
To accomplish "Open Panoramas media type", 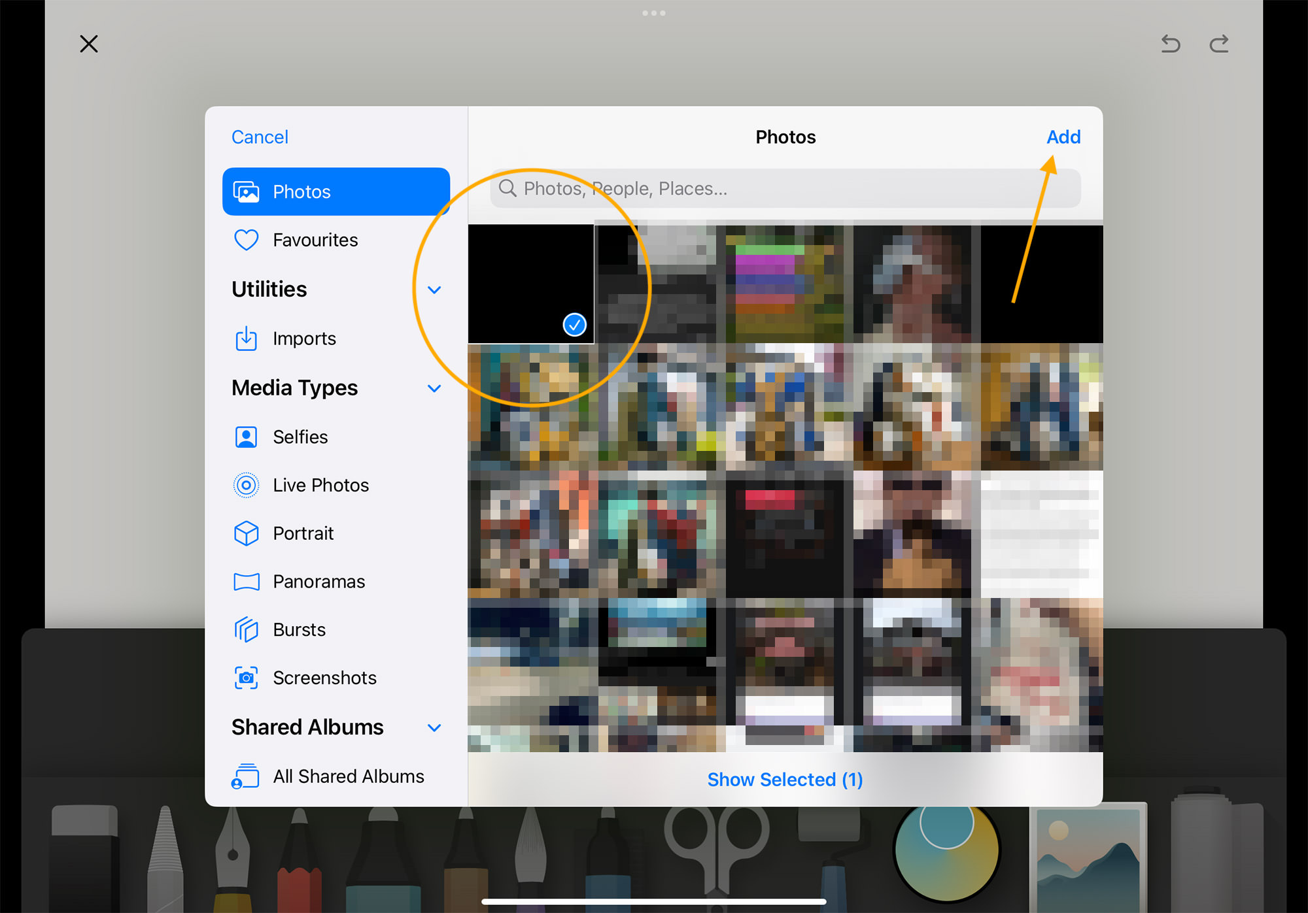I will pyautogui.click(x=336, y=582).
